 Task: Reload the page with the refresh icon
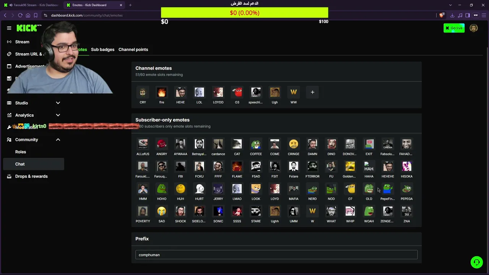pyautogui.click(x=20, y=15)
